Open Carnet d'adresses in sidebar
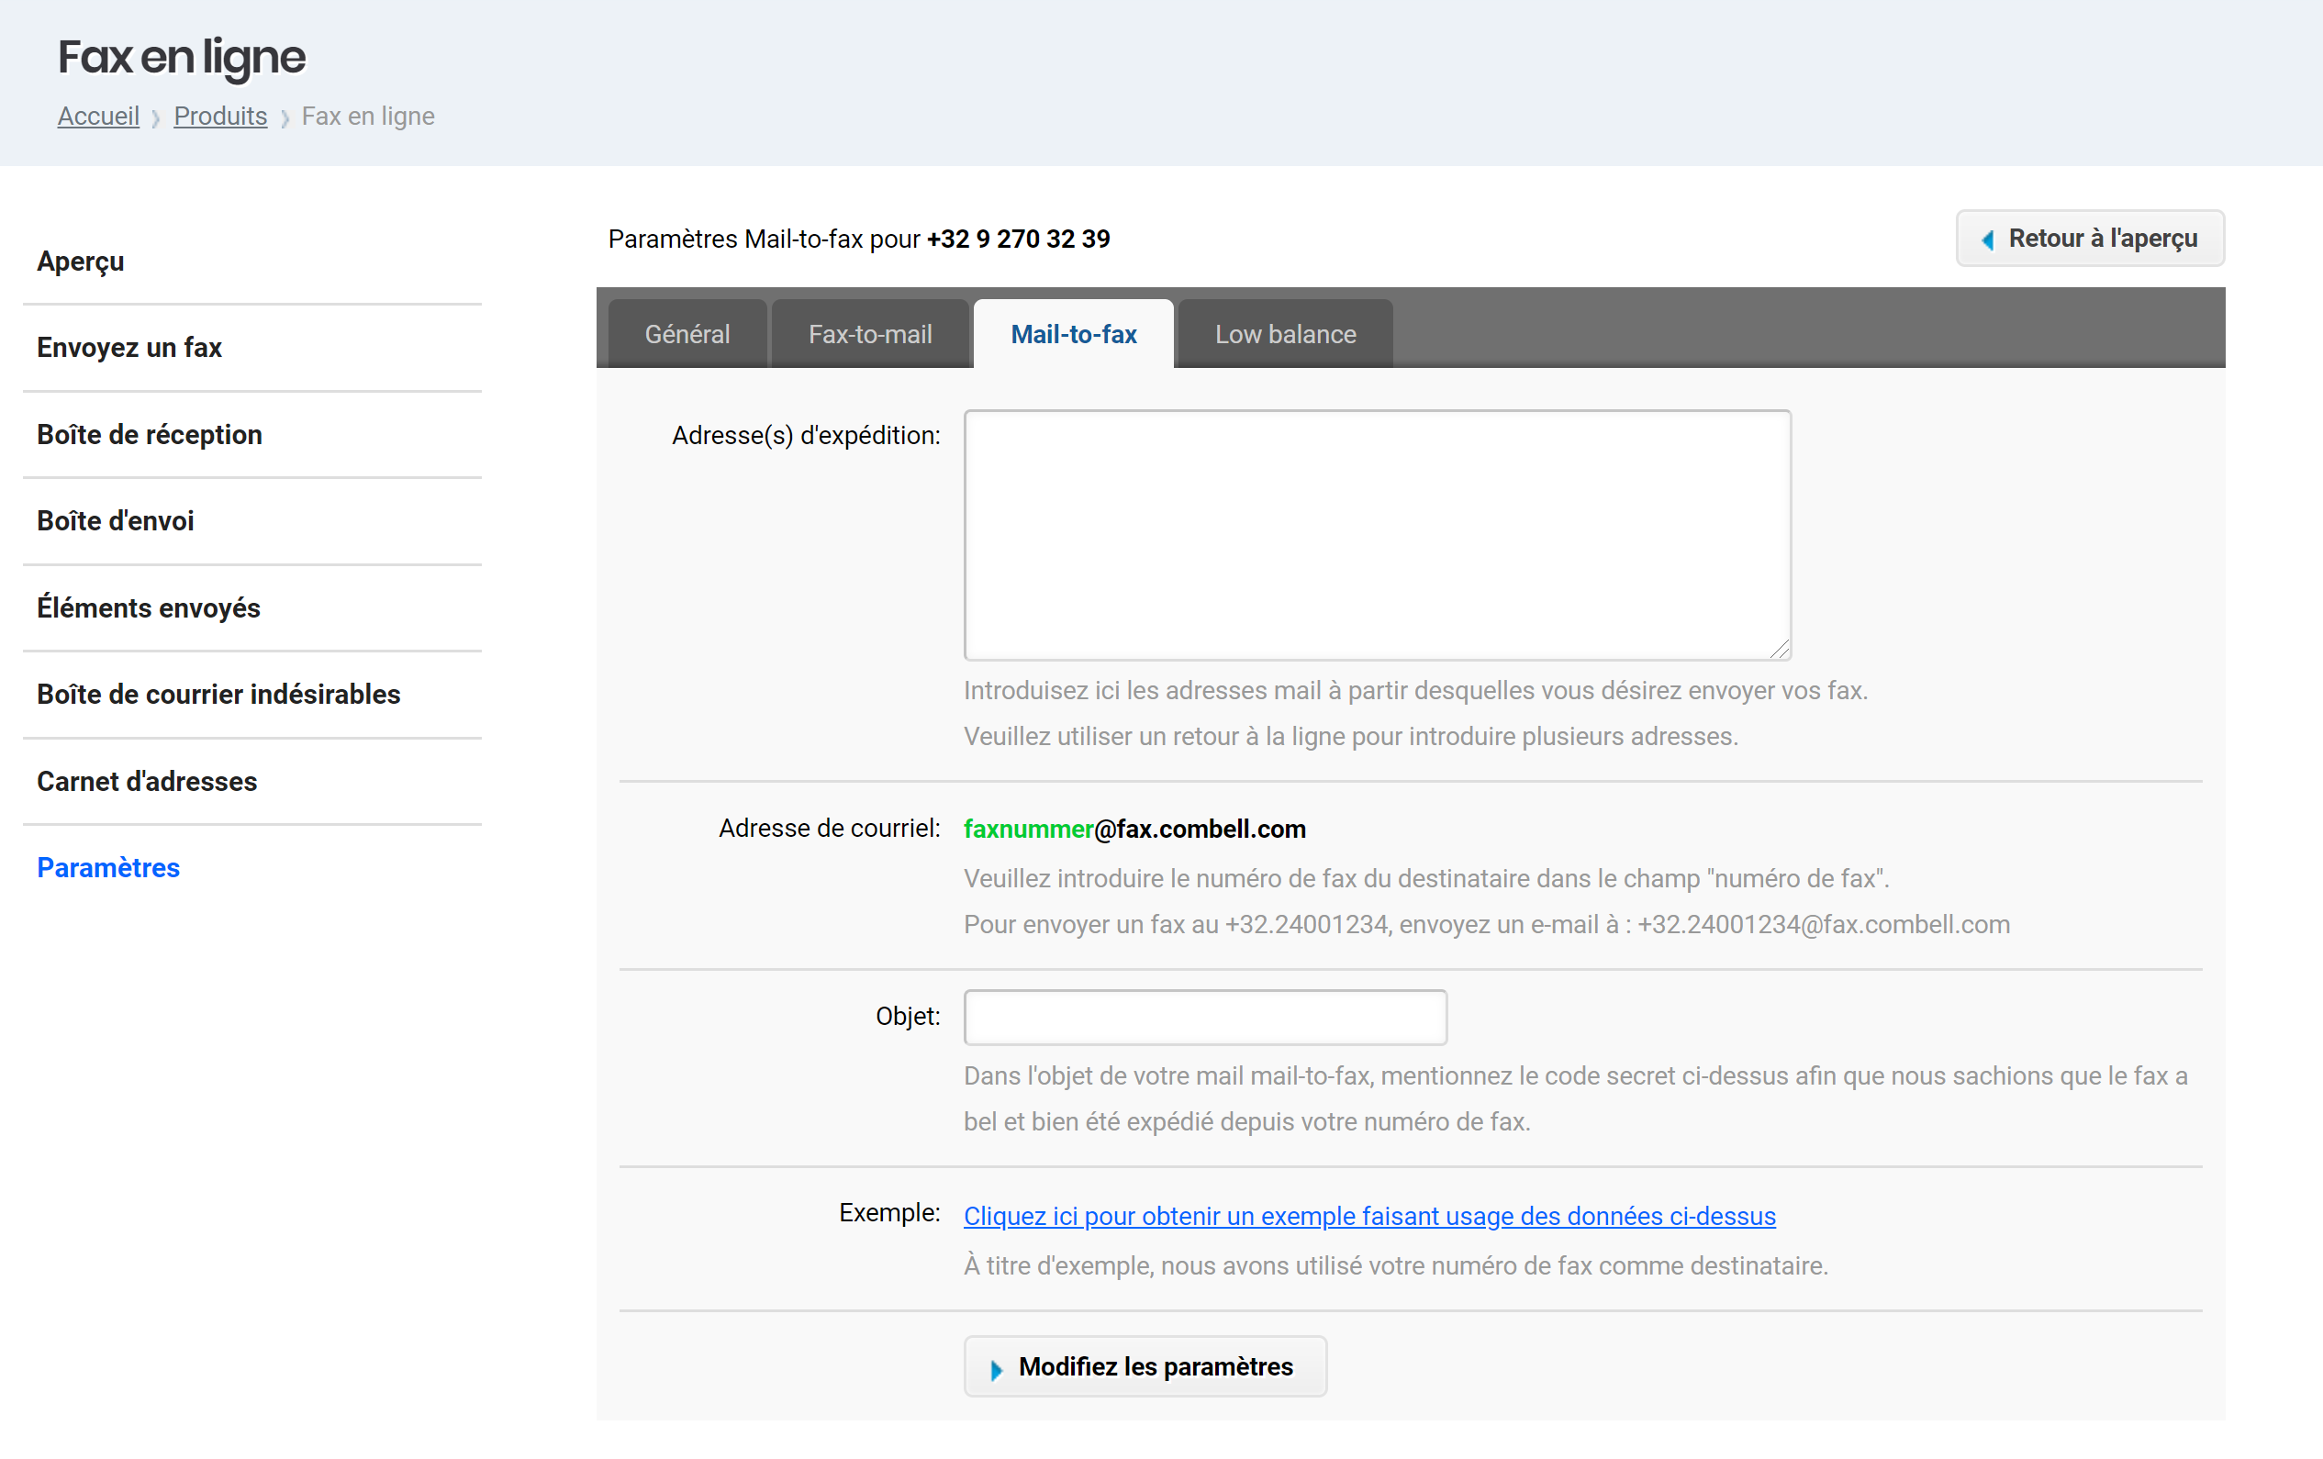This screenshot has height=1459, width=2323. point(147,781)
